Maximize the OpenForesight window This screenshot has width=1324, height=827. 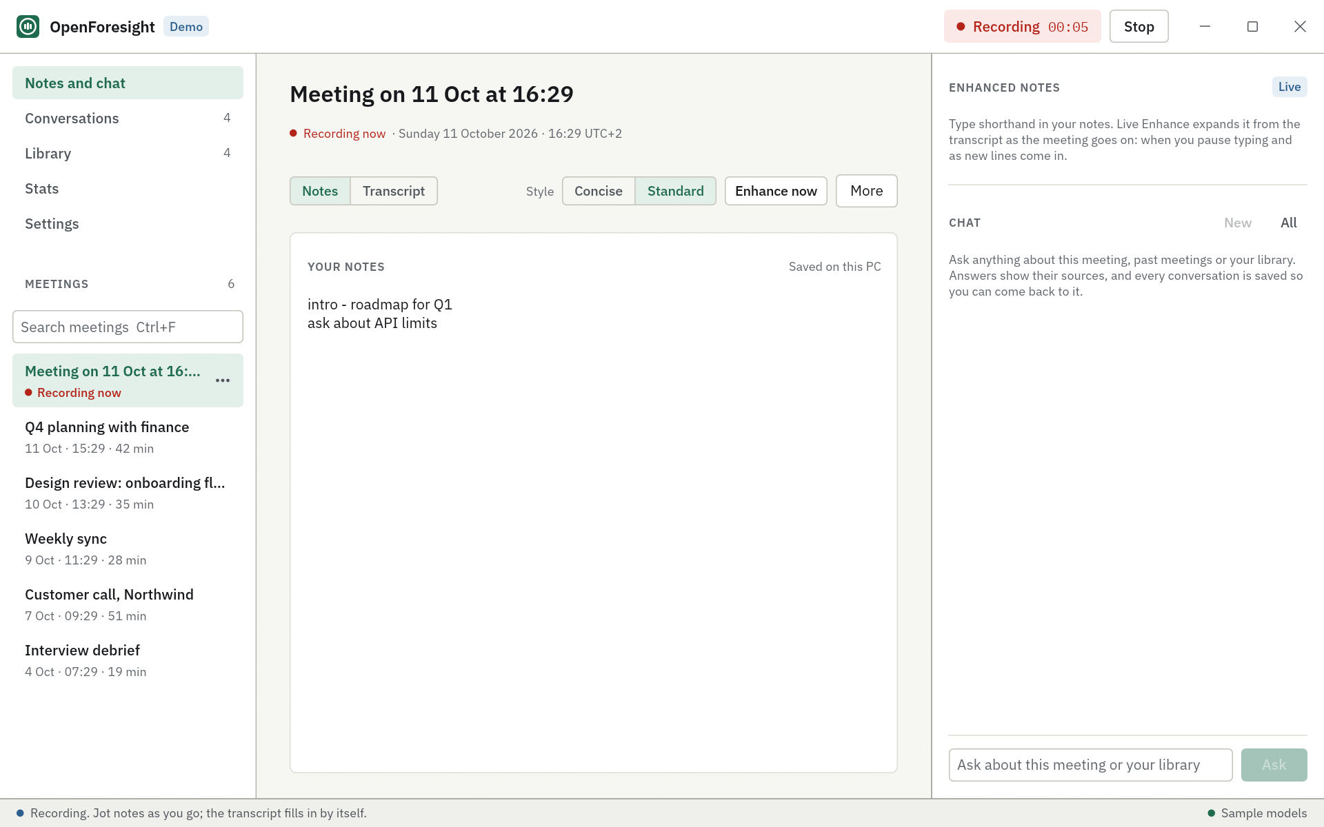[x=1252, y=26]
